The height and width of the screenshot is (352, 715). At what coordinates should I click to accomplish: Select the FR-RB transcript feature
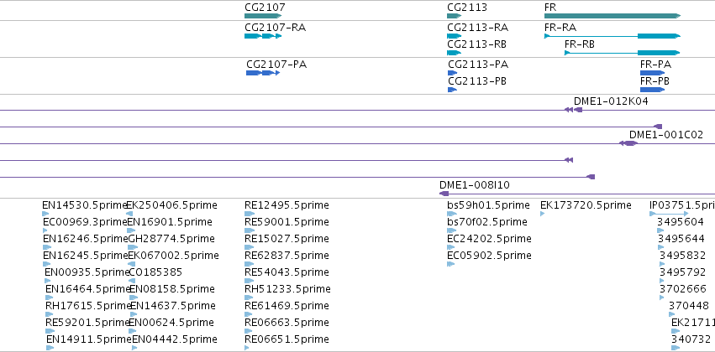click(x=623, y=53)
